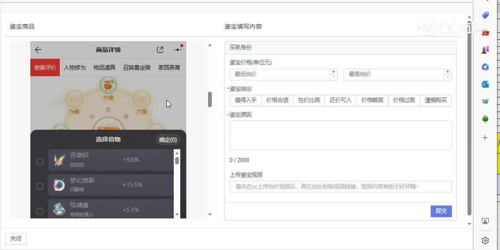Increase 最高估价 with plus stepper

pyautogui.click(x=448, y=72)
